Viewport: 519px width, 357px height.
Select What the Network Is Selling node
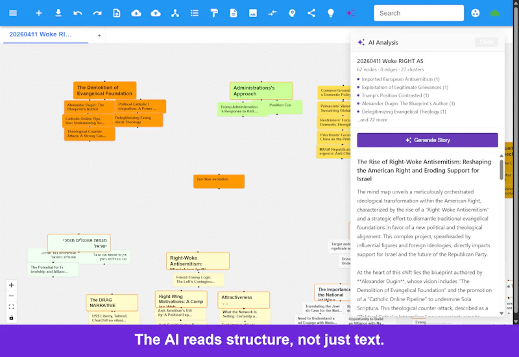pos(245,314)
